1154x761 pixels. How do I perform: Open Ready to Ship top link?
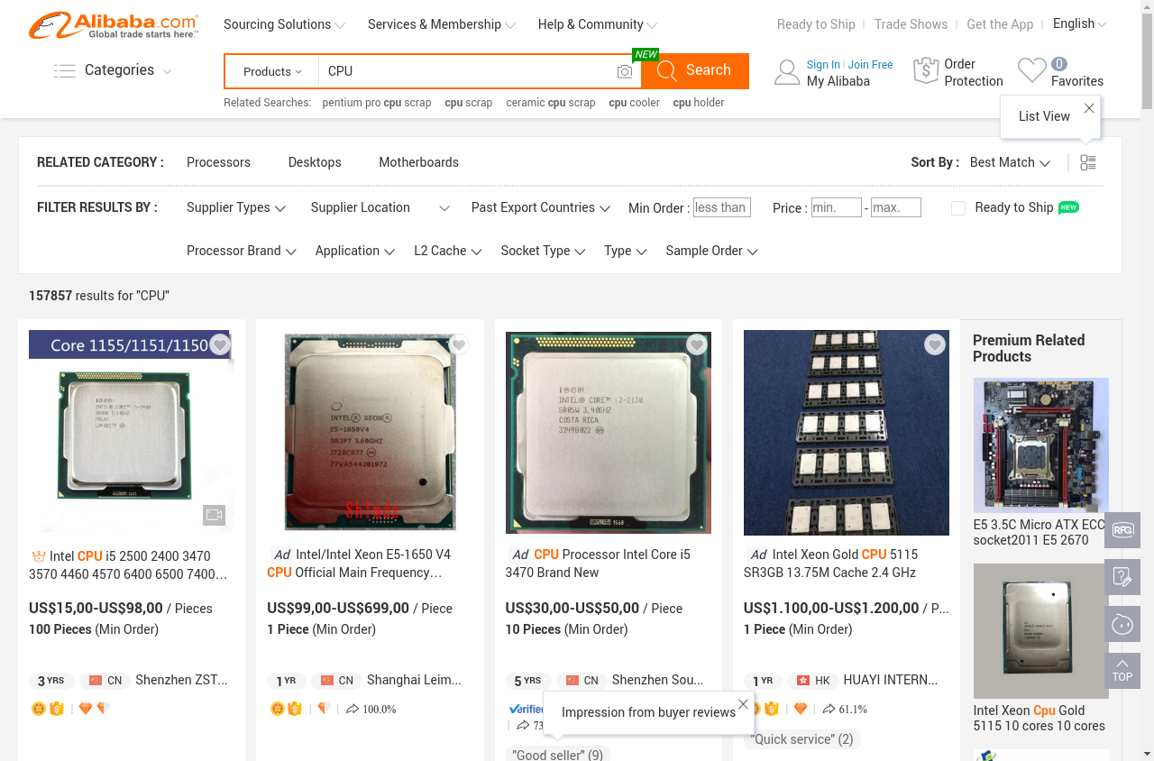click(x=816, y=24)
